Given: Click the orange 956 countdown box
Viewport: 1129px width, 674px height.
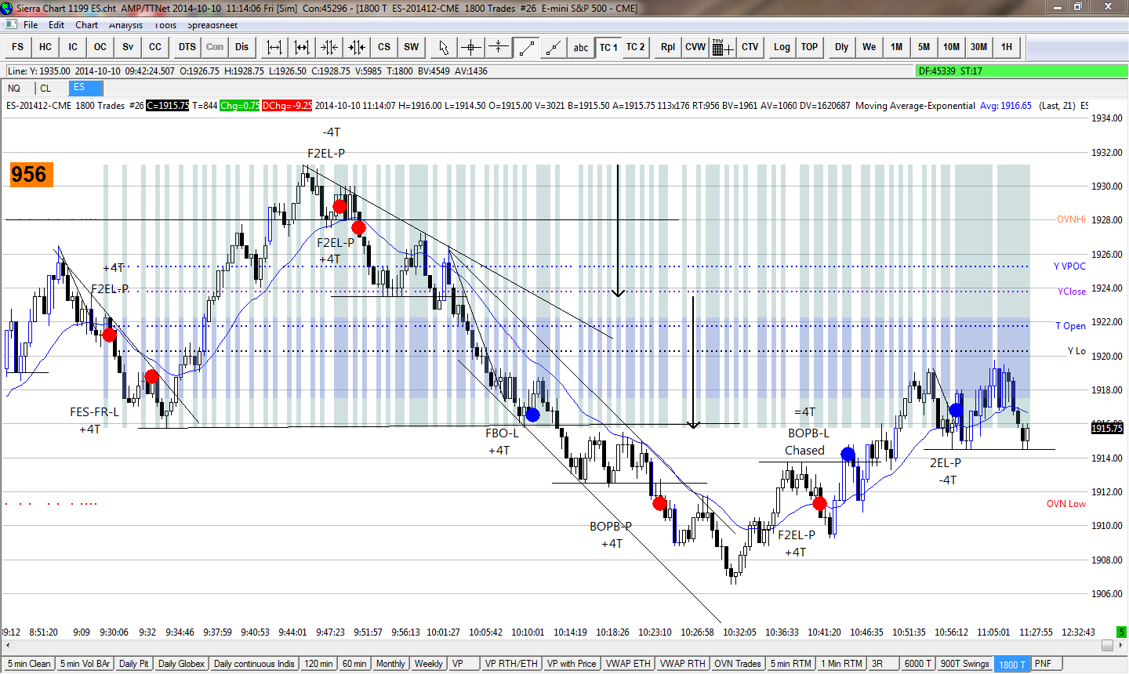Looking at the screenshot, I should point(31,174).
